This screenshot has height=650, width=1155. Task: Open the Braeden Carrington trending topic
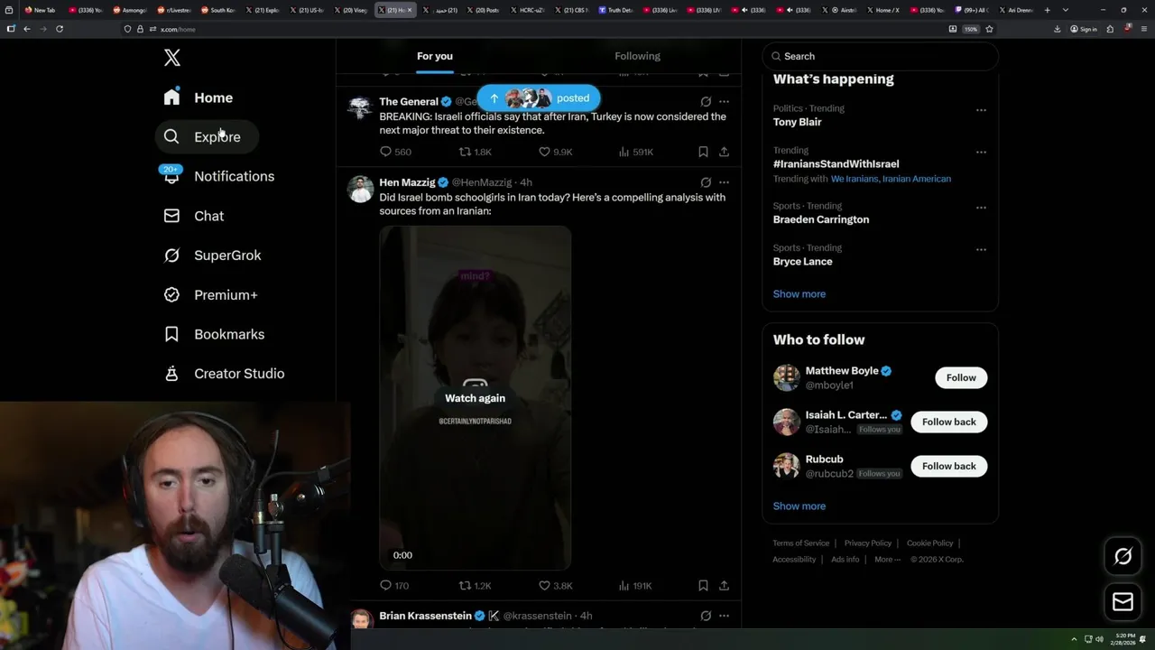(x=821, y=219)
